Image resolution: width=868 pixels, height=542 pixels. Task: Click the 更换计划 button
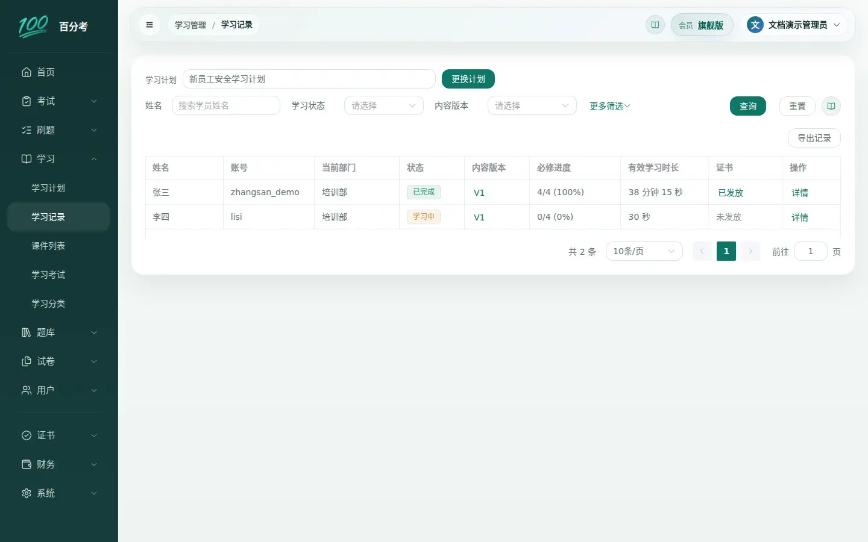(468, 79)
